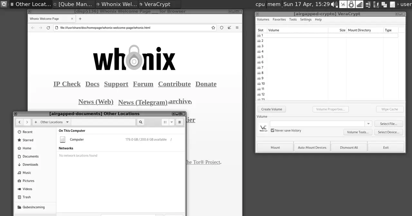This screenshot has height=216, width=412.
Task: Click the New Identity broom icon
Action: [x=229, y=28]
